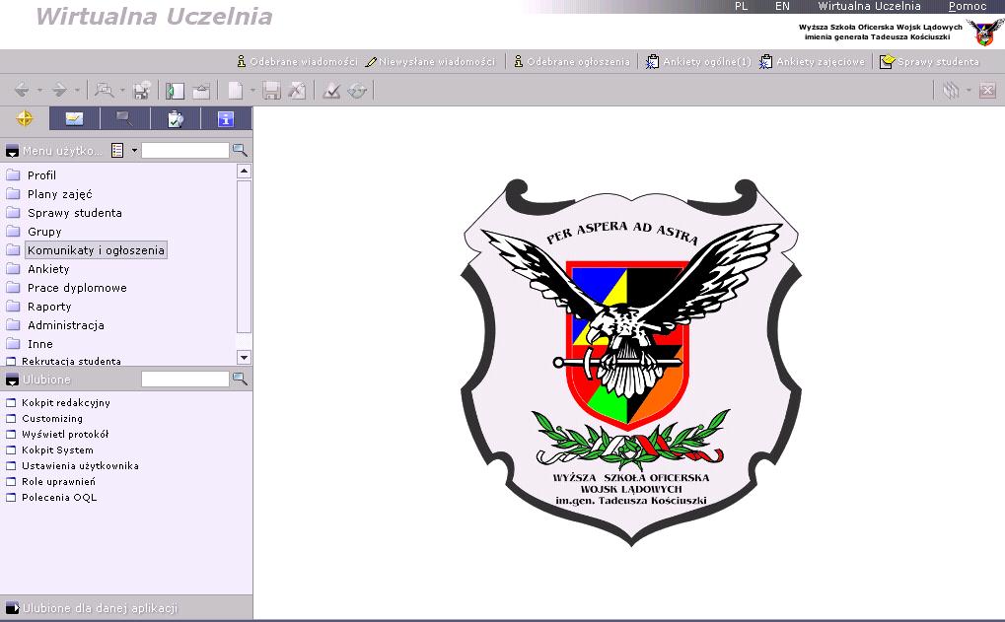Click the forward arrow toolbar icon
Viewport: 1005px width, 622px height.
point(59,90)
